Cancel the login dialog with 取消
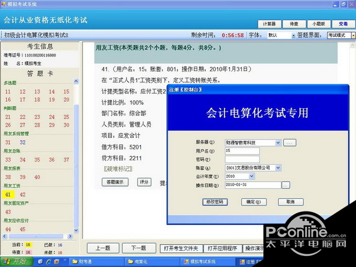The width and height of the screenshot is (356, 267). [290, 202]
